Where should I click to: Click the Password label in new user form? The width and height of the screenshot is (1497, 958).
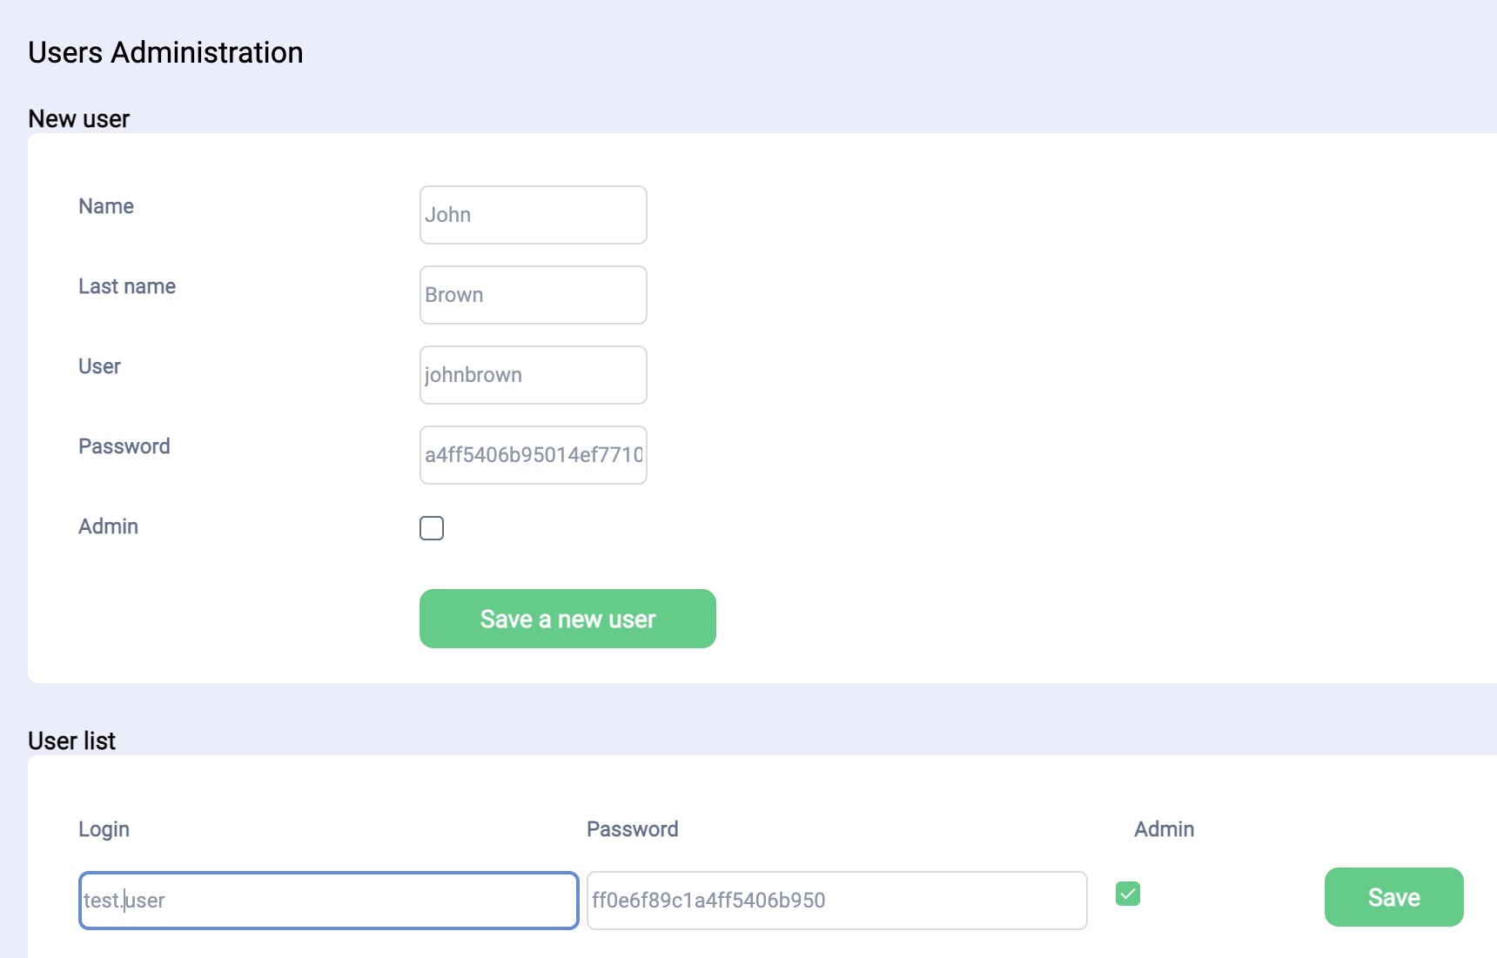(124, 446)
